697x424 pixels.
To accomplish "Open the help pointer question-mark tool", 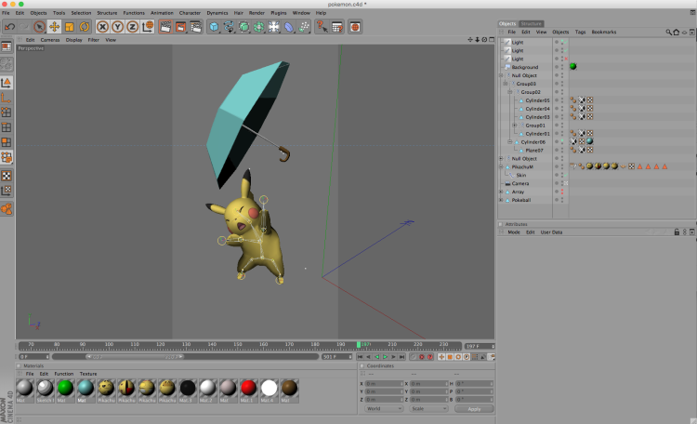I will point(322,27).
